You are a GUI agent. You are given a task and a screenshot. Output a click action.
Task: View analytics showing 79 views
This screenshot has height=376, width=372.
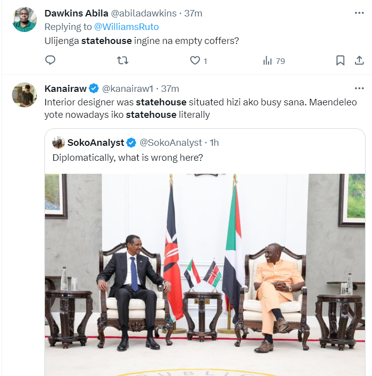268,60
